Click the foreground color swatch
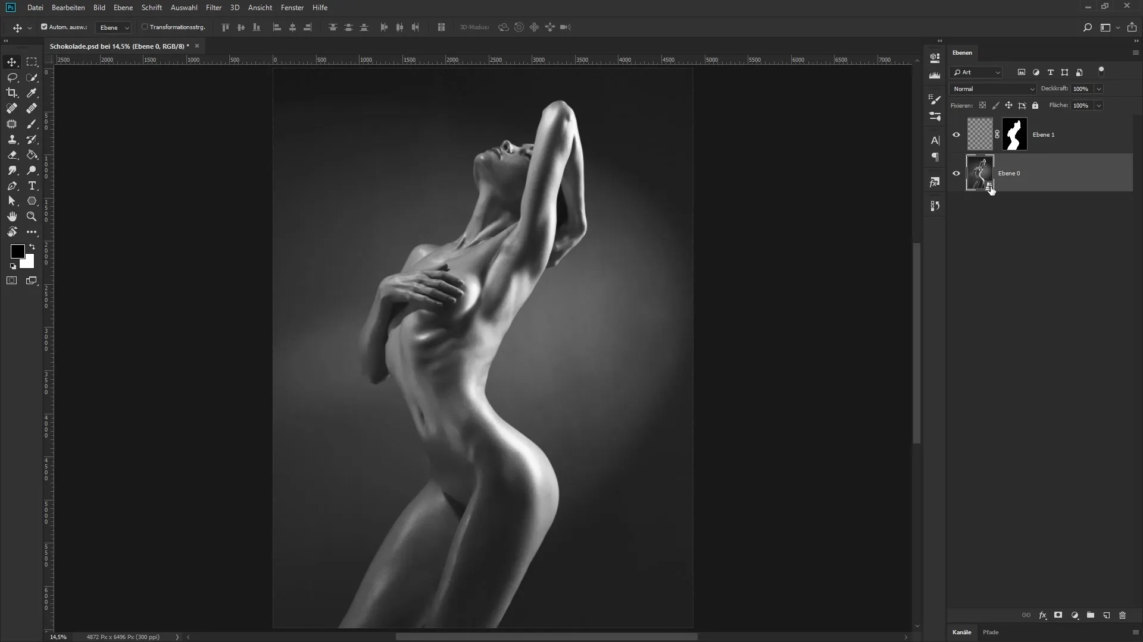 coord(17,251)
